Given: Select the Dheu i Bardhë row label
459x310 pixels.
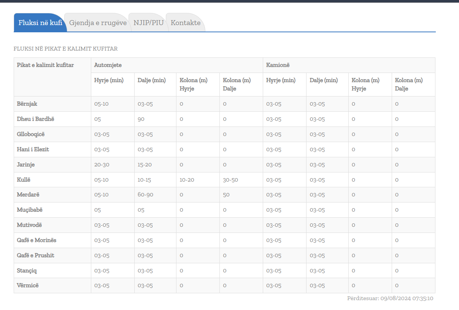Looking at the screenshot, I should coord(36,119).
